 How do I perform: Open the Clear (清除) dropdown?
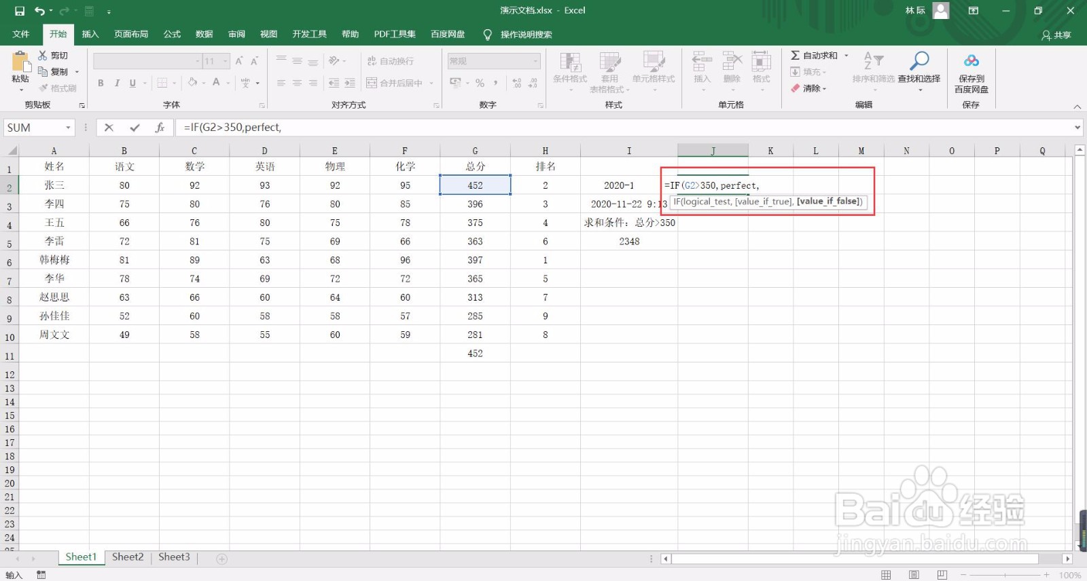click(x=808, y=88)
